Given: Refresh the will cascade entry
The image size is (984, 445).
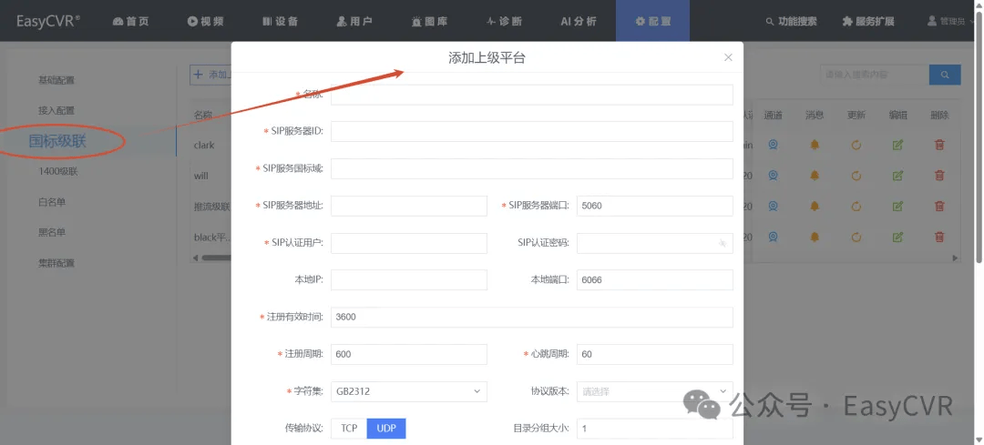Looking at the screenshot, I should (856, 176).
